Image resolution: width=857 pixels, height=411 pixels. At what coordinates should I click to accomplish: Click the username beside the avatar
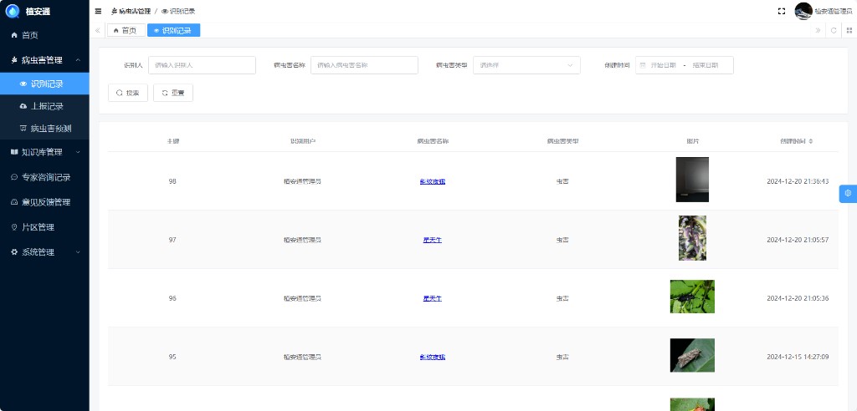point(833,11)
